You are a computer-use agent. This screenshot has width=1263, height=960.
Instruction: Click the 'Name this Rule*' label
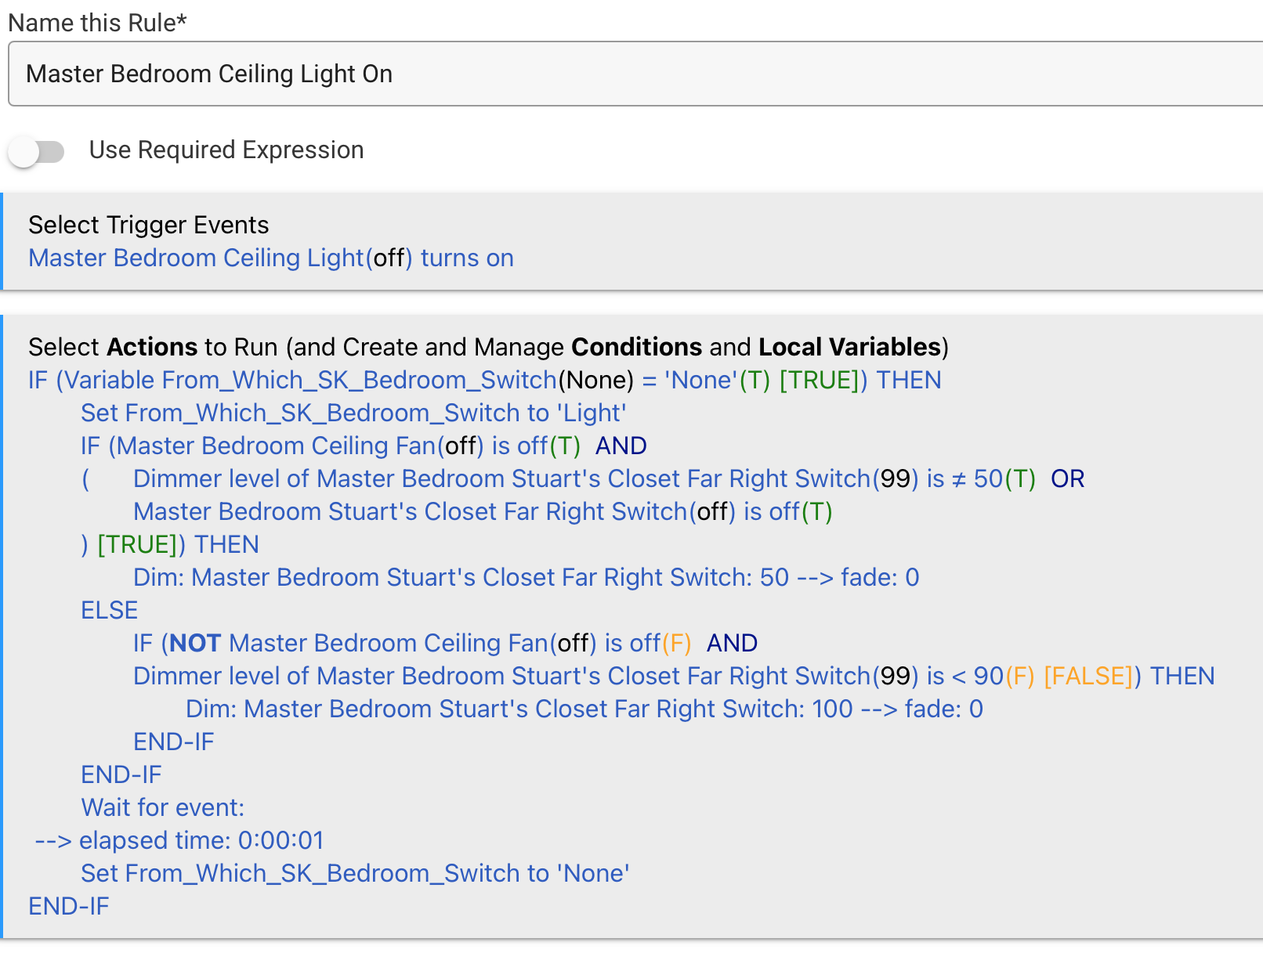[x=97, y=23]
